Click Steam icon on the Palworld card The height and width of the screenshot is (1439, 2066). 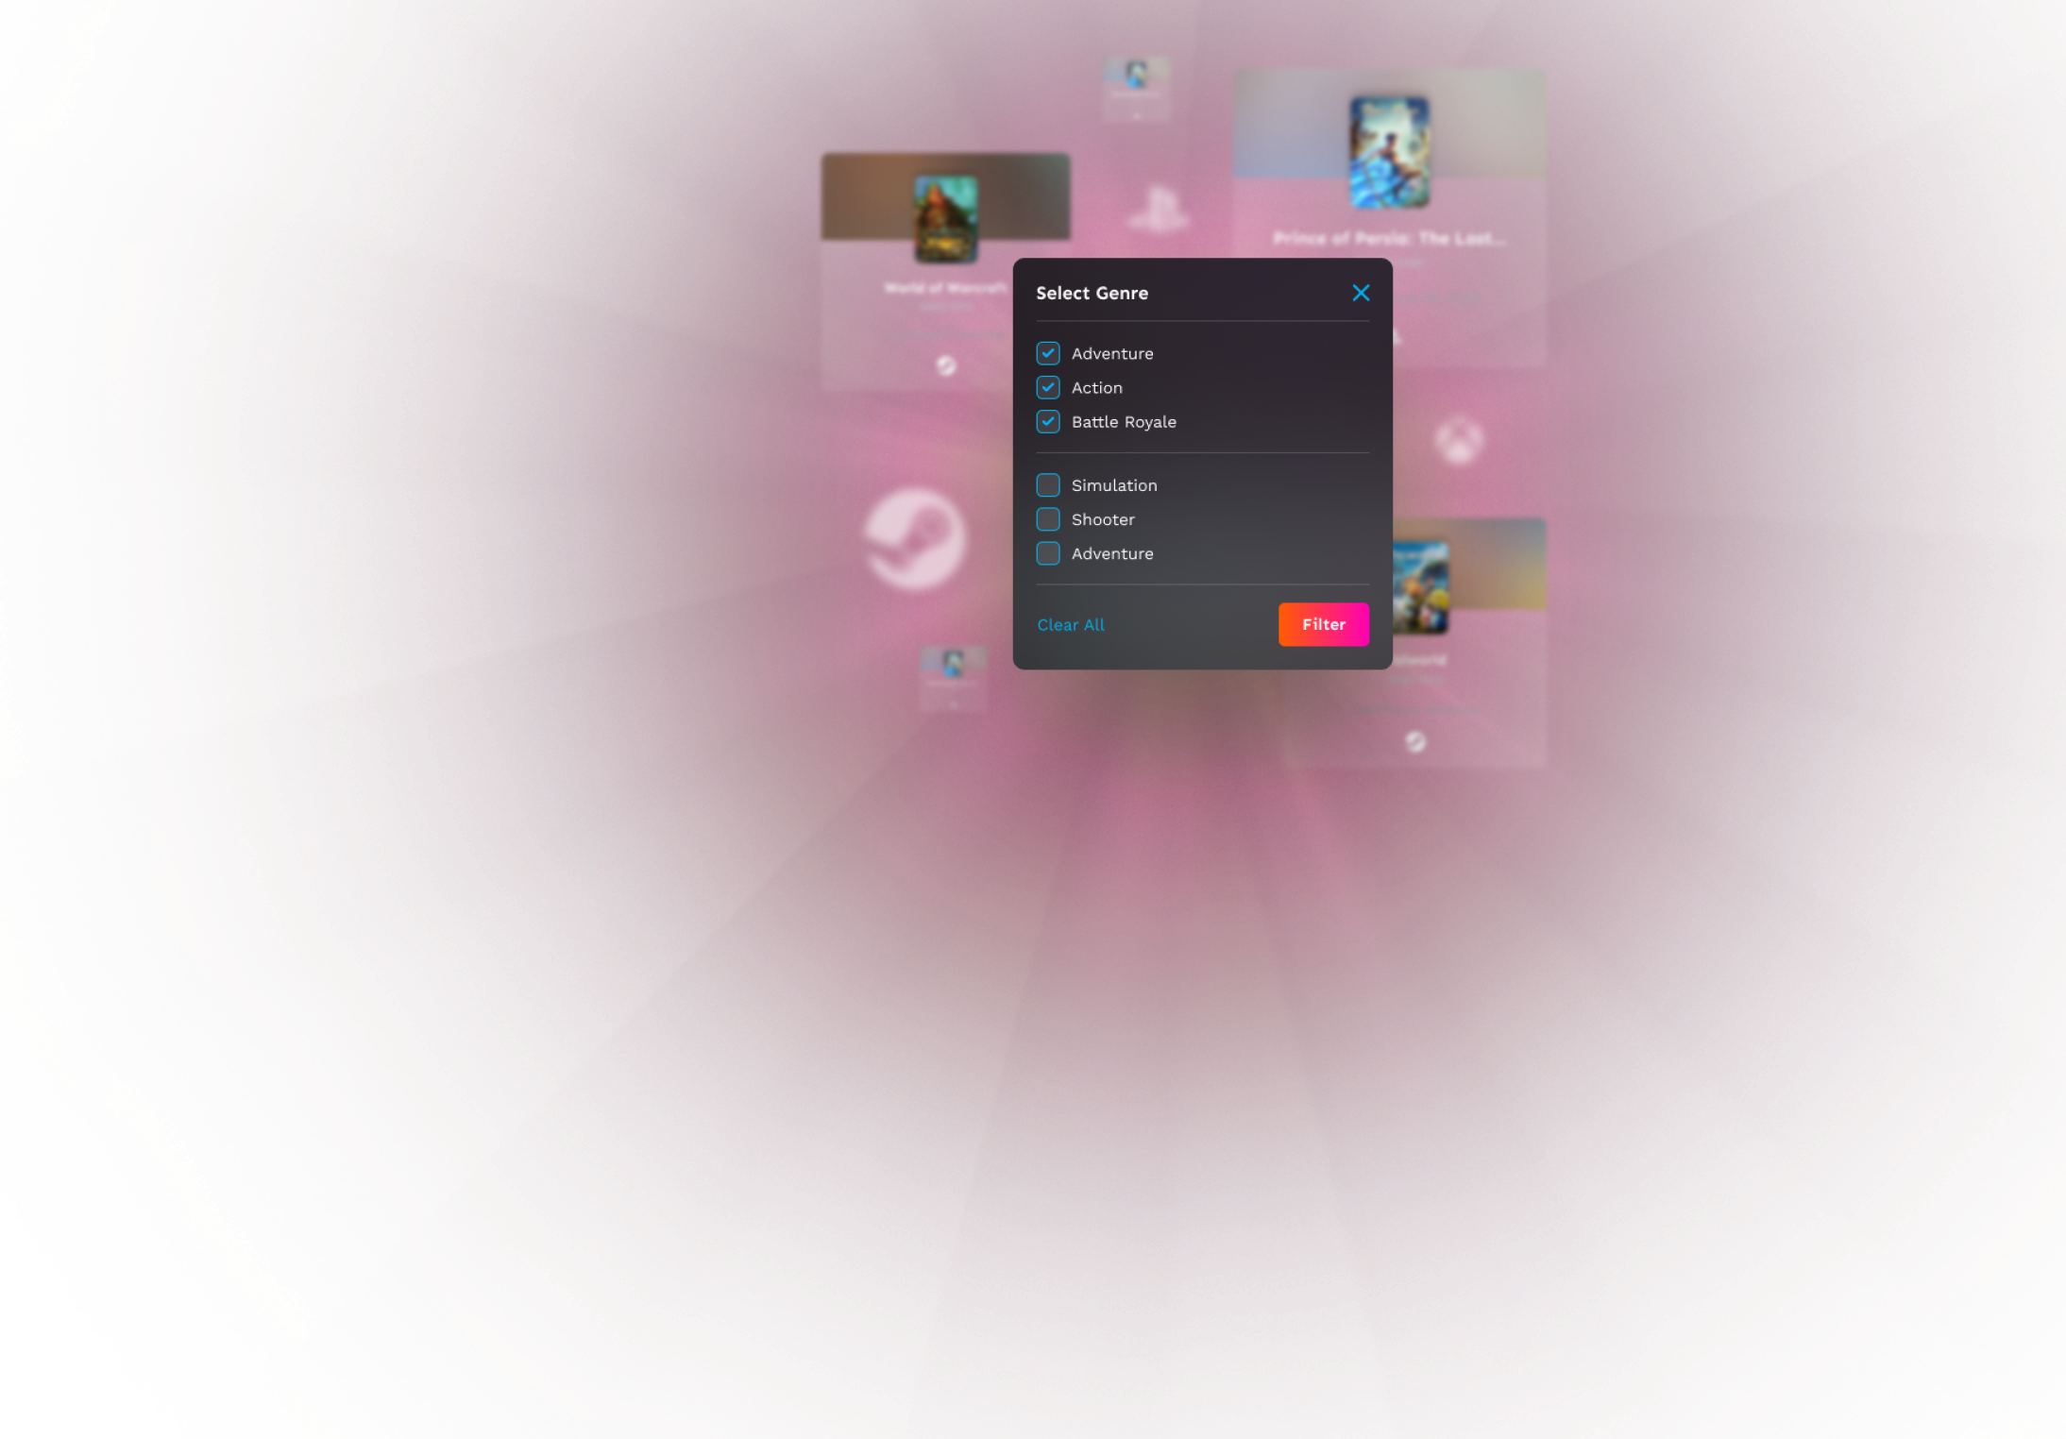coord(1414,742)
